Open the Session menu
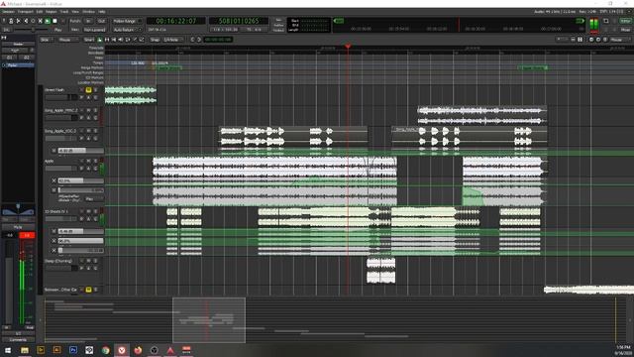 click(8, 12)
